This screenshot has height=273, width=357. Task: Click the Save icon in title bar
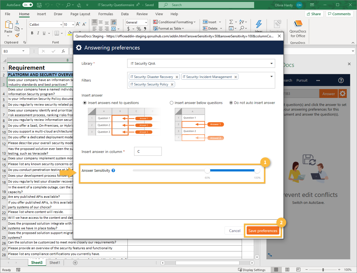pyautogui.click(x=39, y=5)
